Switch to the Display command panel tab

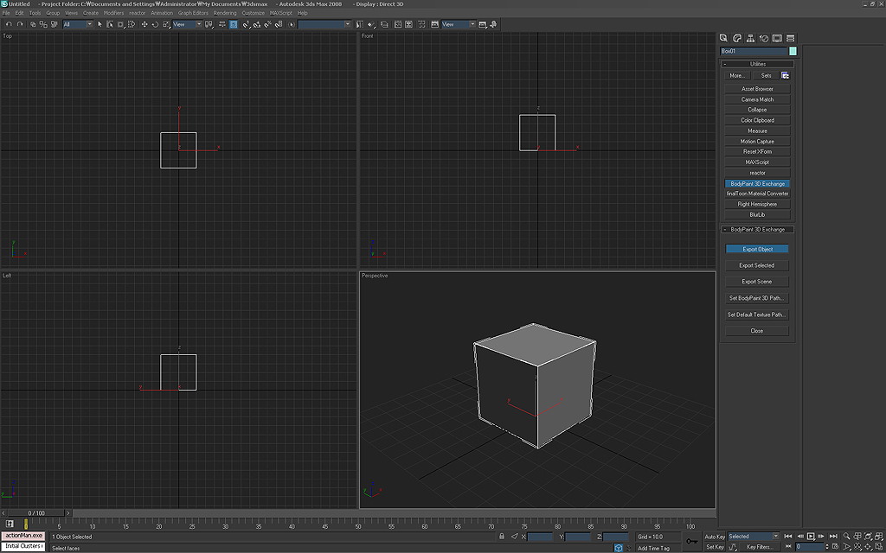click(777, 38)
